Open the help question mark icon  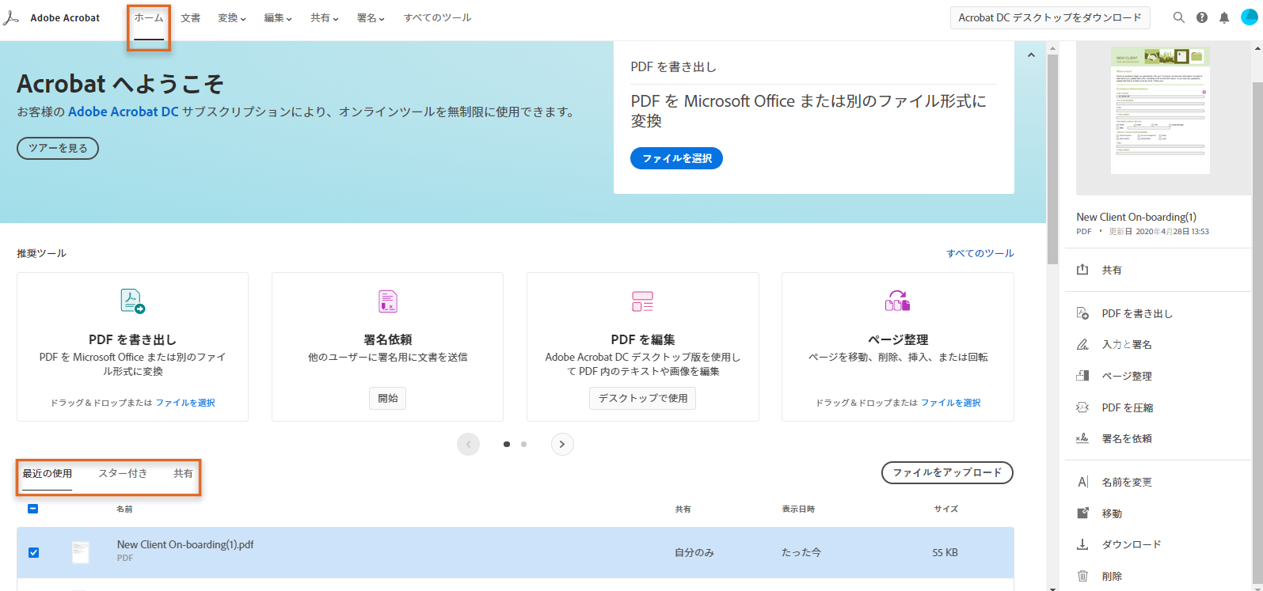tap(1202, 17)
